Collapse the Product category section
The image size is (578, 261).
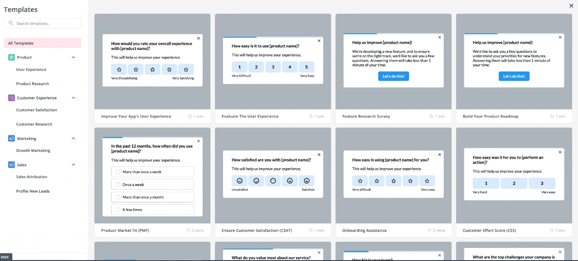click(73, 57)
